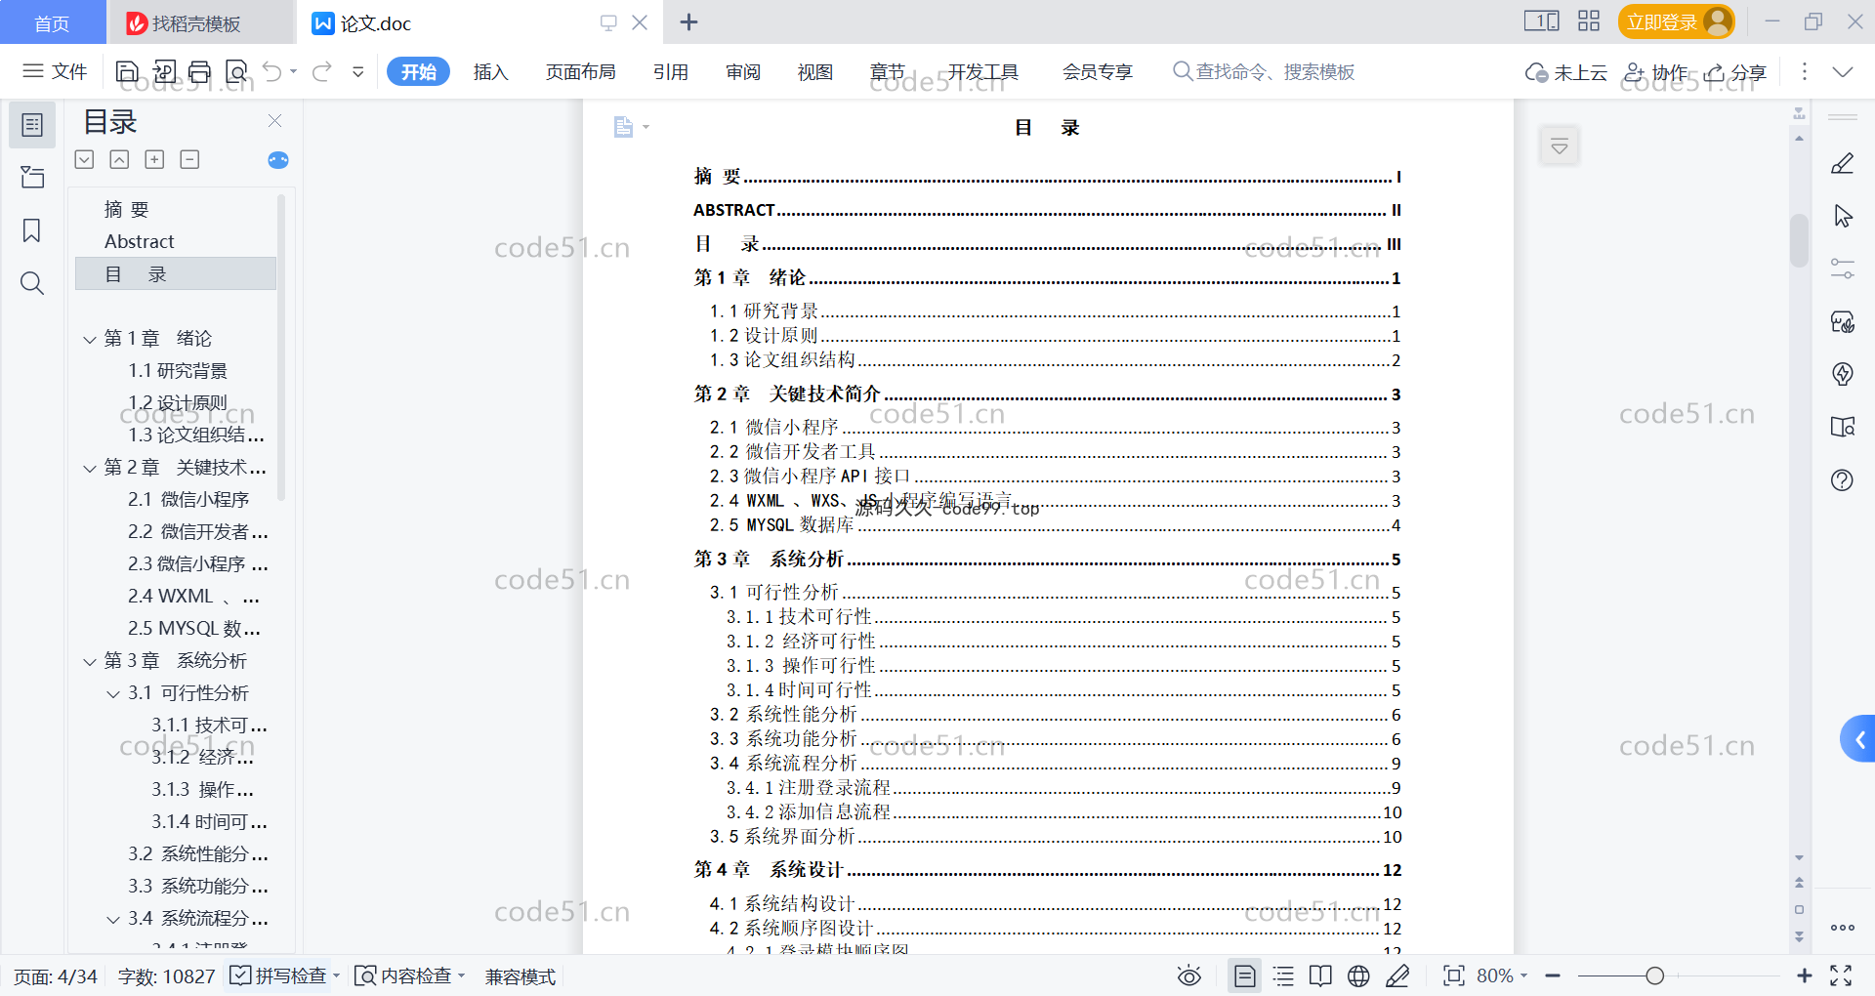This screenshot has width=1875, height=996.
Task: Click the 查找命令、搜索模板 search field
Action: point(1264,71)
